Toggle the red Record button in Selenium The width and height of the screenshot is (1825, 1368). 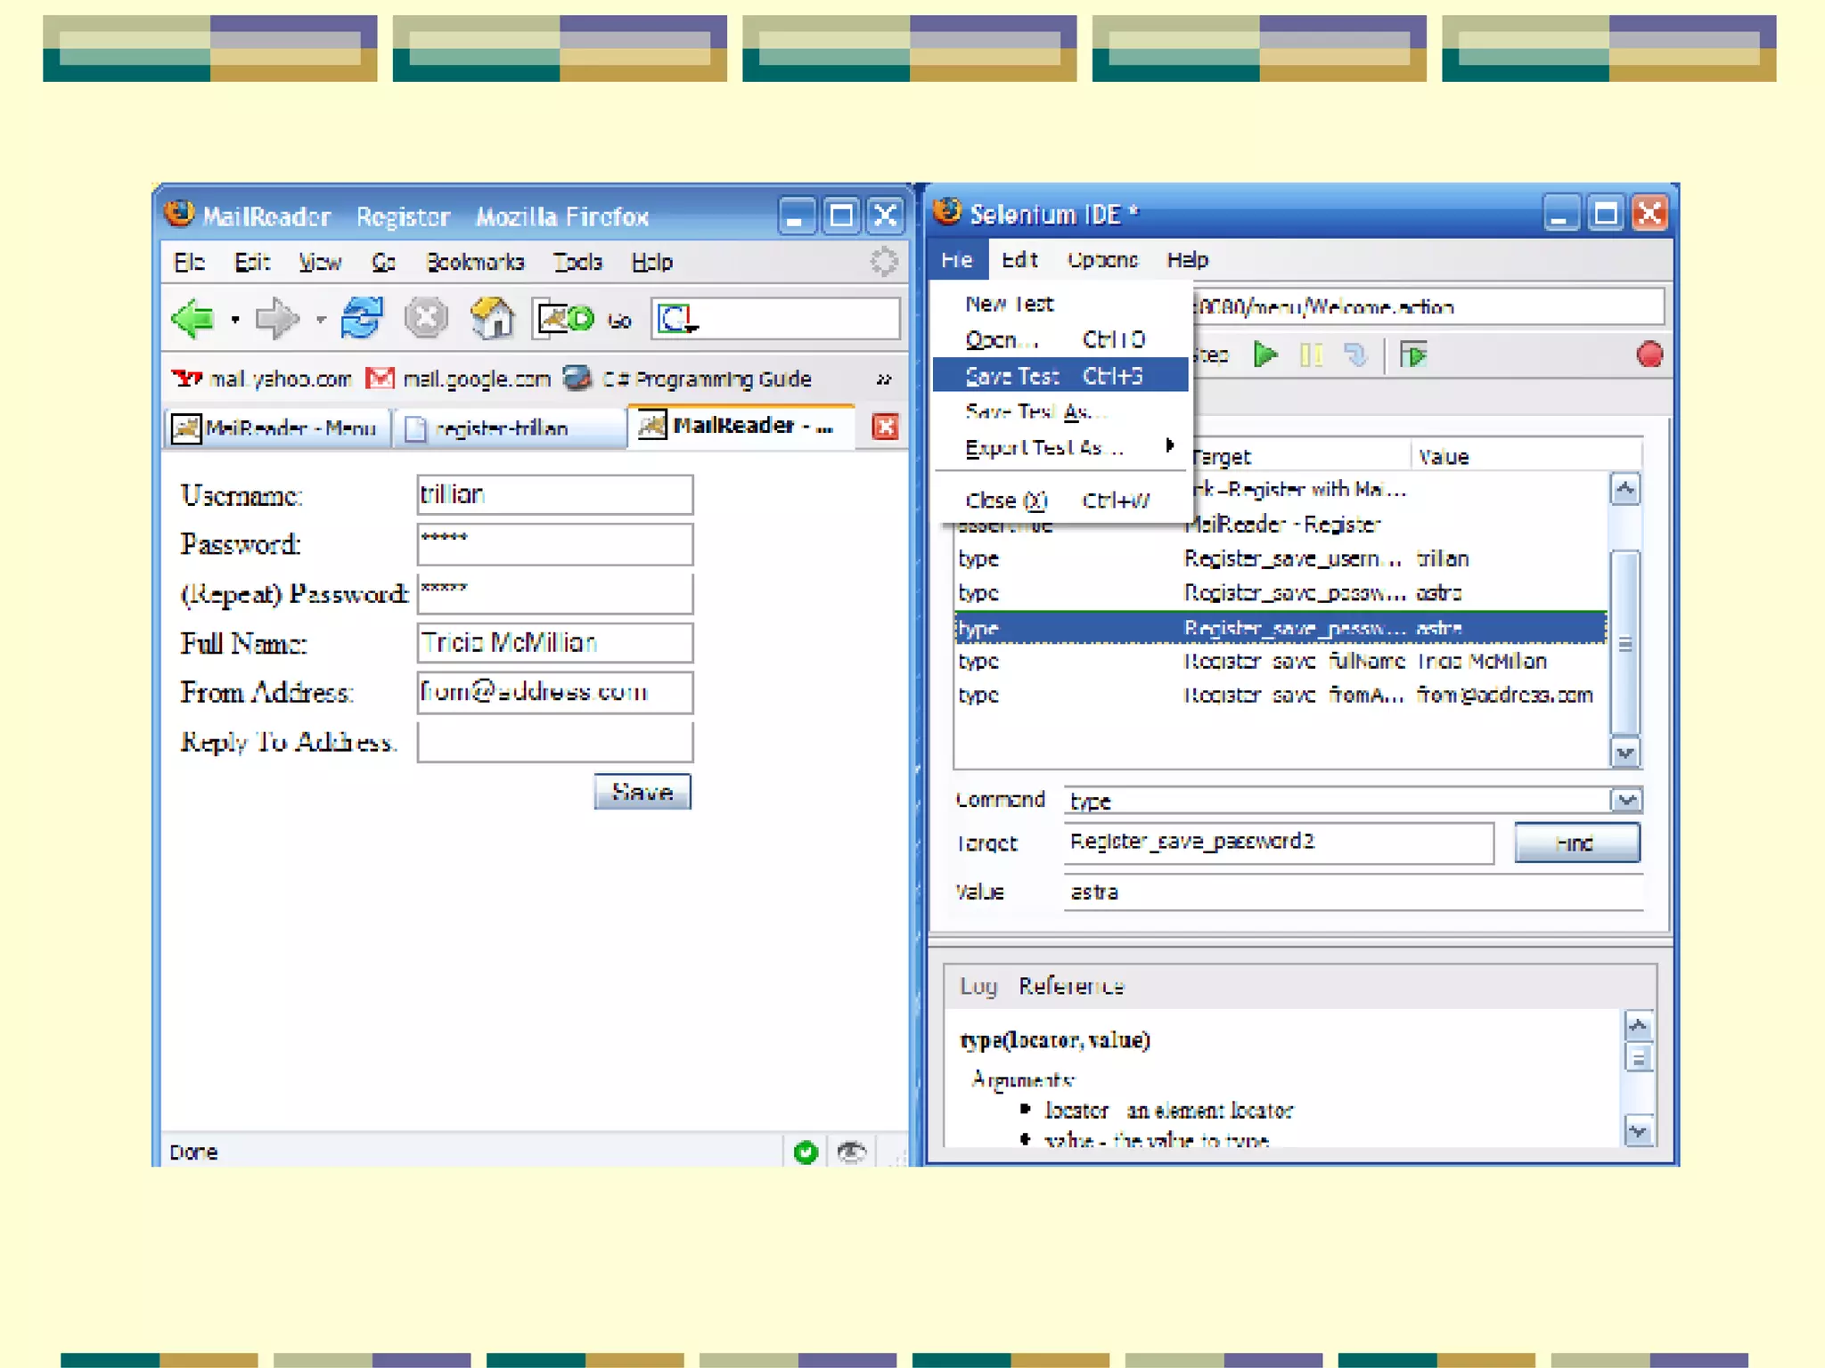point(1649,354)
